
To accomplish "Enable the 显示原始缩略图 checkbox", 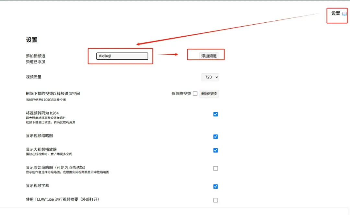I will (x=216, y=169).
